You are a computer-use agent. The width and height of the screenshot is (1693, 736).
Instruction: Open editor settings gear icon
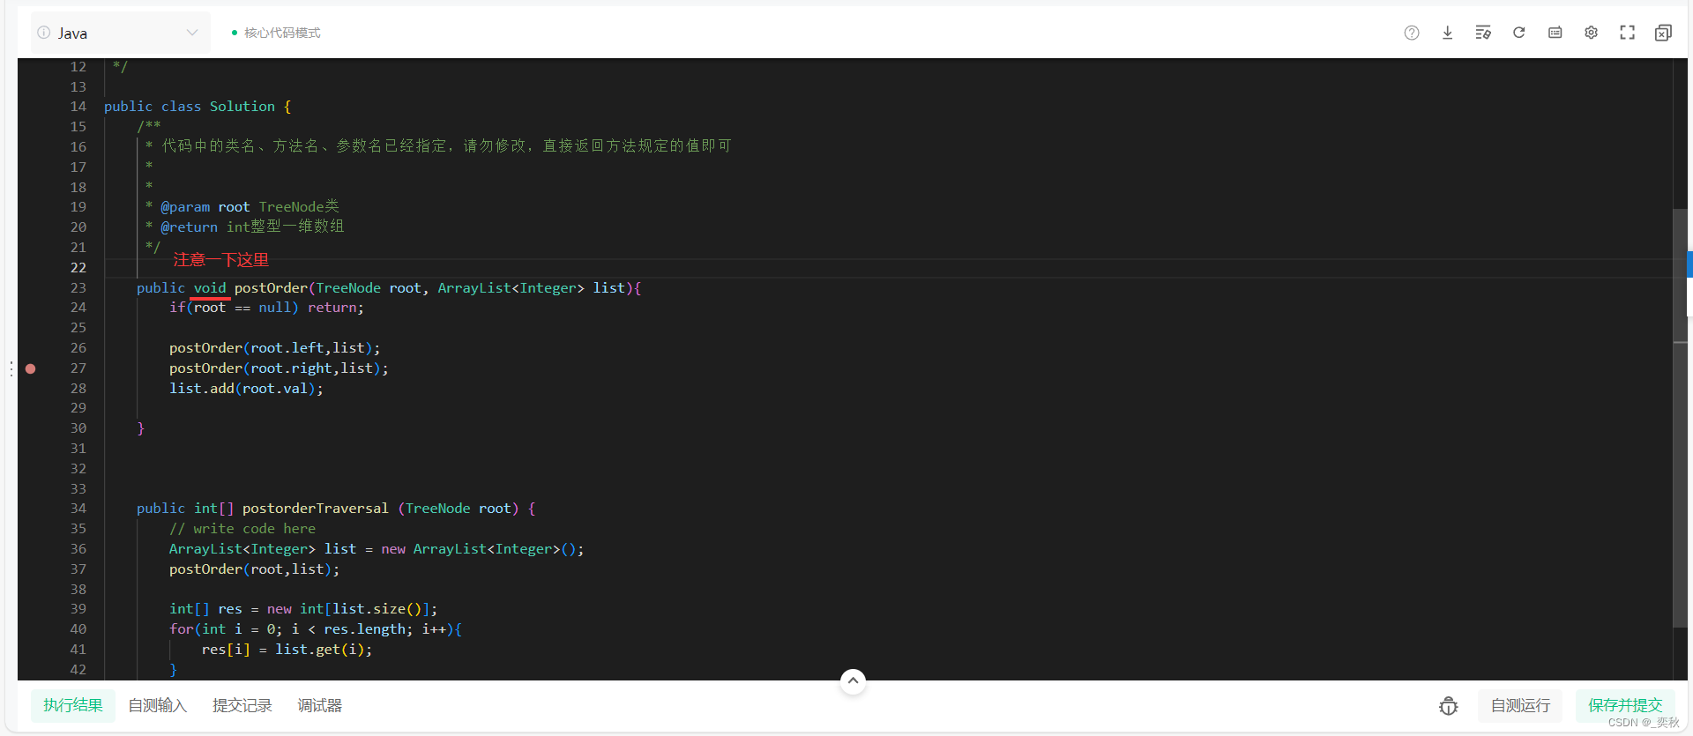tap(1591, 33)
